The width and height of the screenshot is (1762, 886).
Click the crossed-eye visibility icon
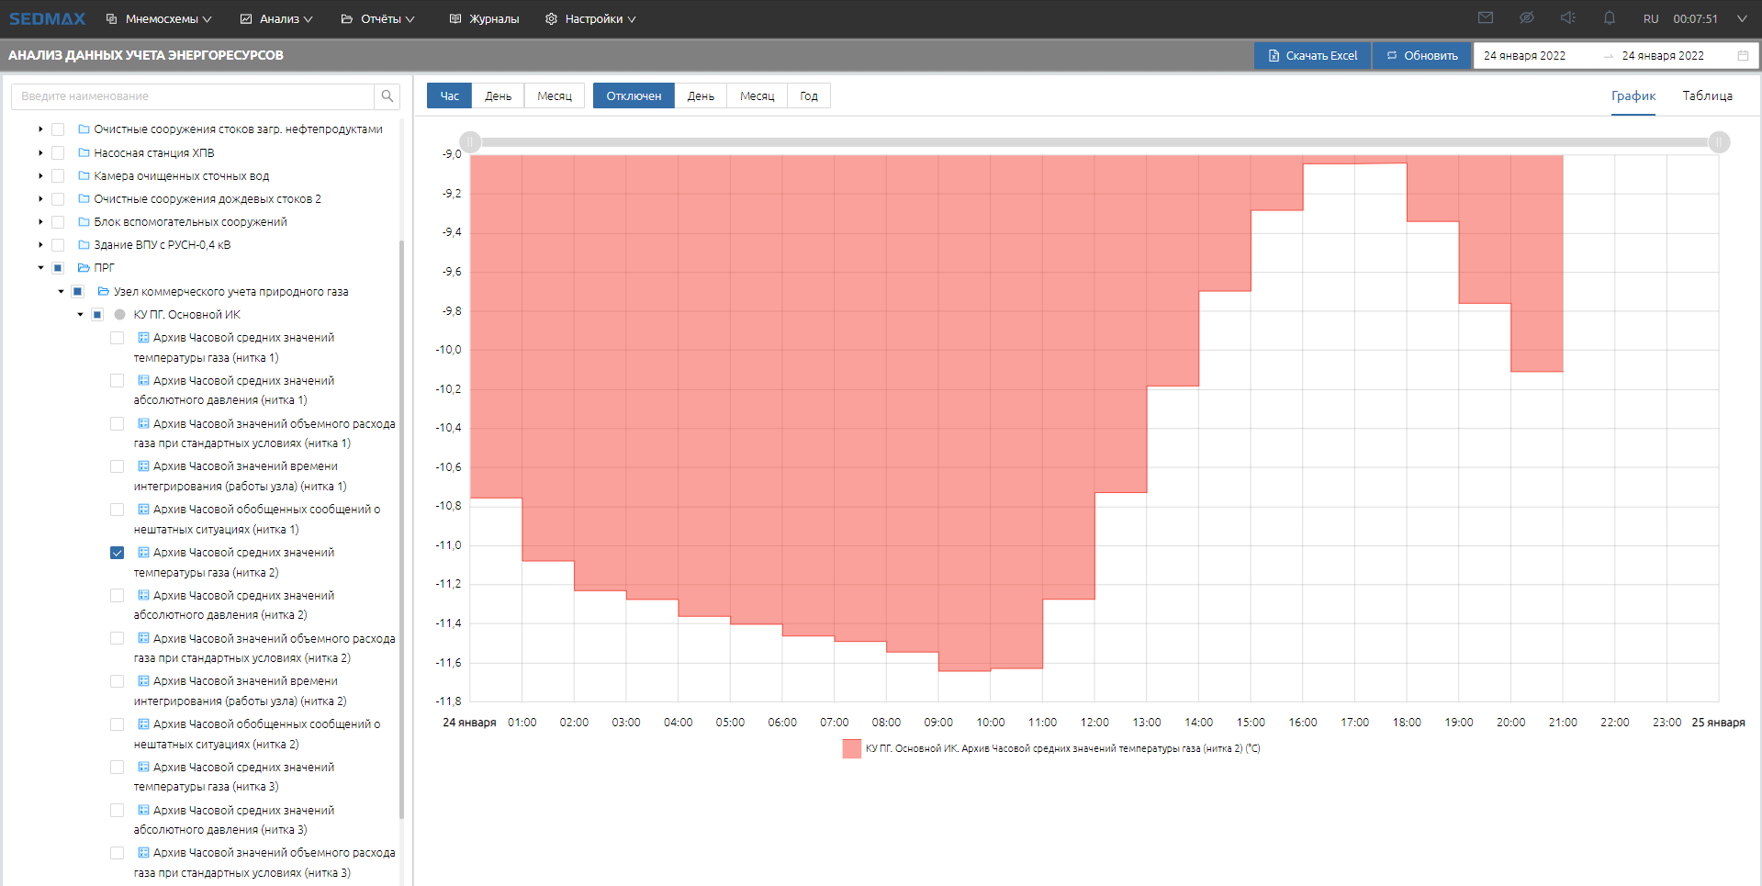pyautogui.click(x=1526, y=18)
